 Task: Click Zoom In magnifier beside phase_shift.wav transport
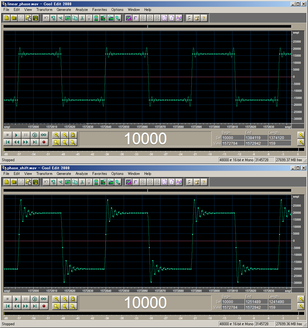tap(56, 299)
